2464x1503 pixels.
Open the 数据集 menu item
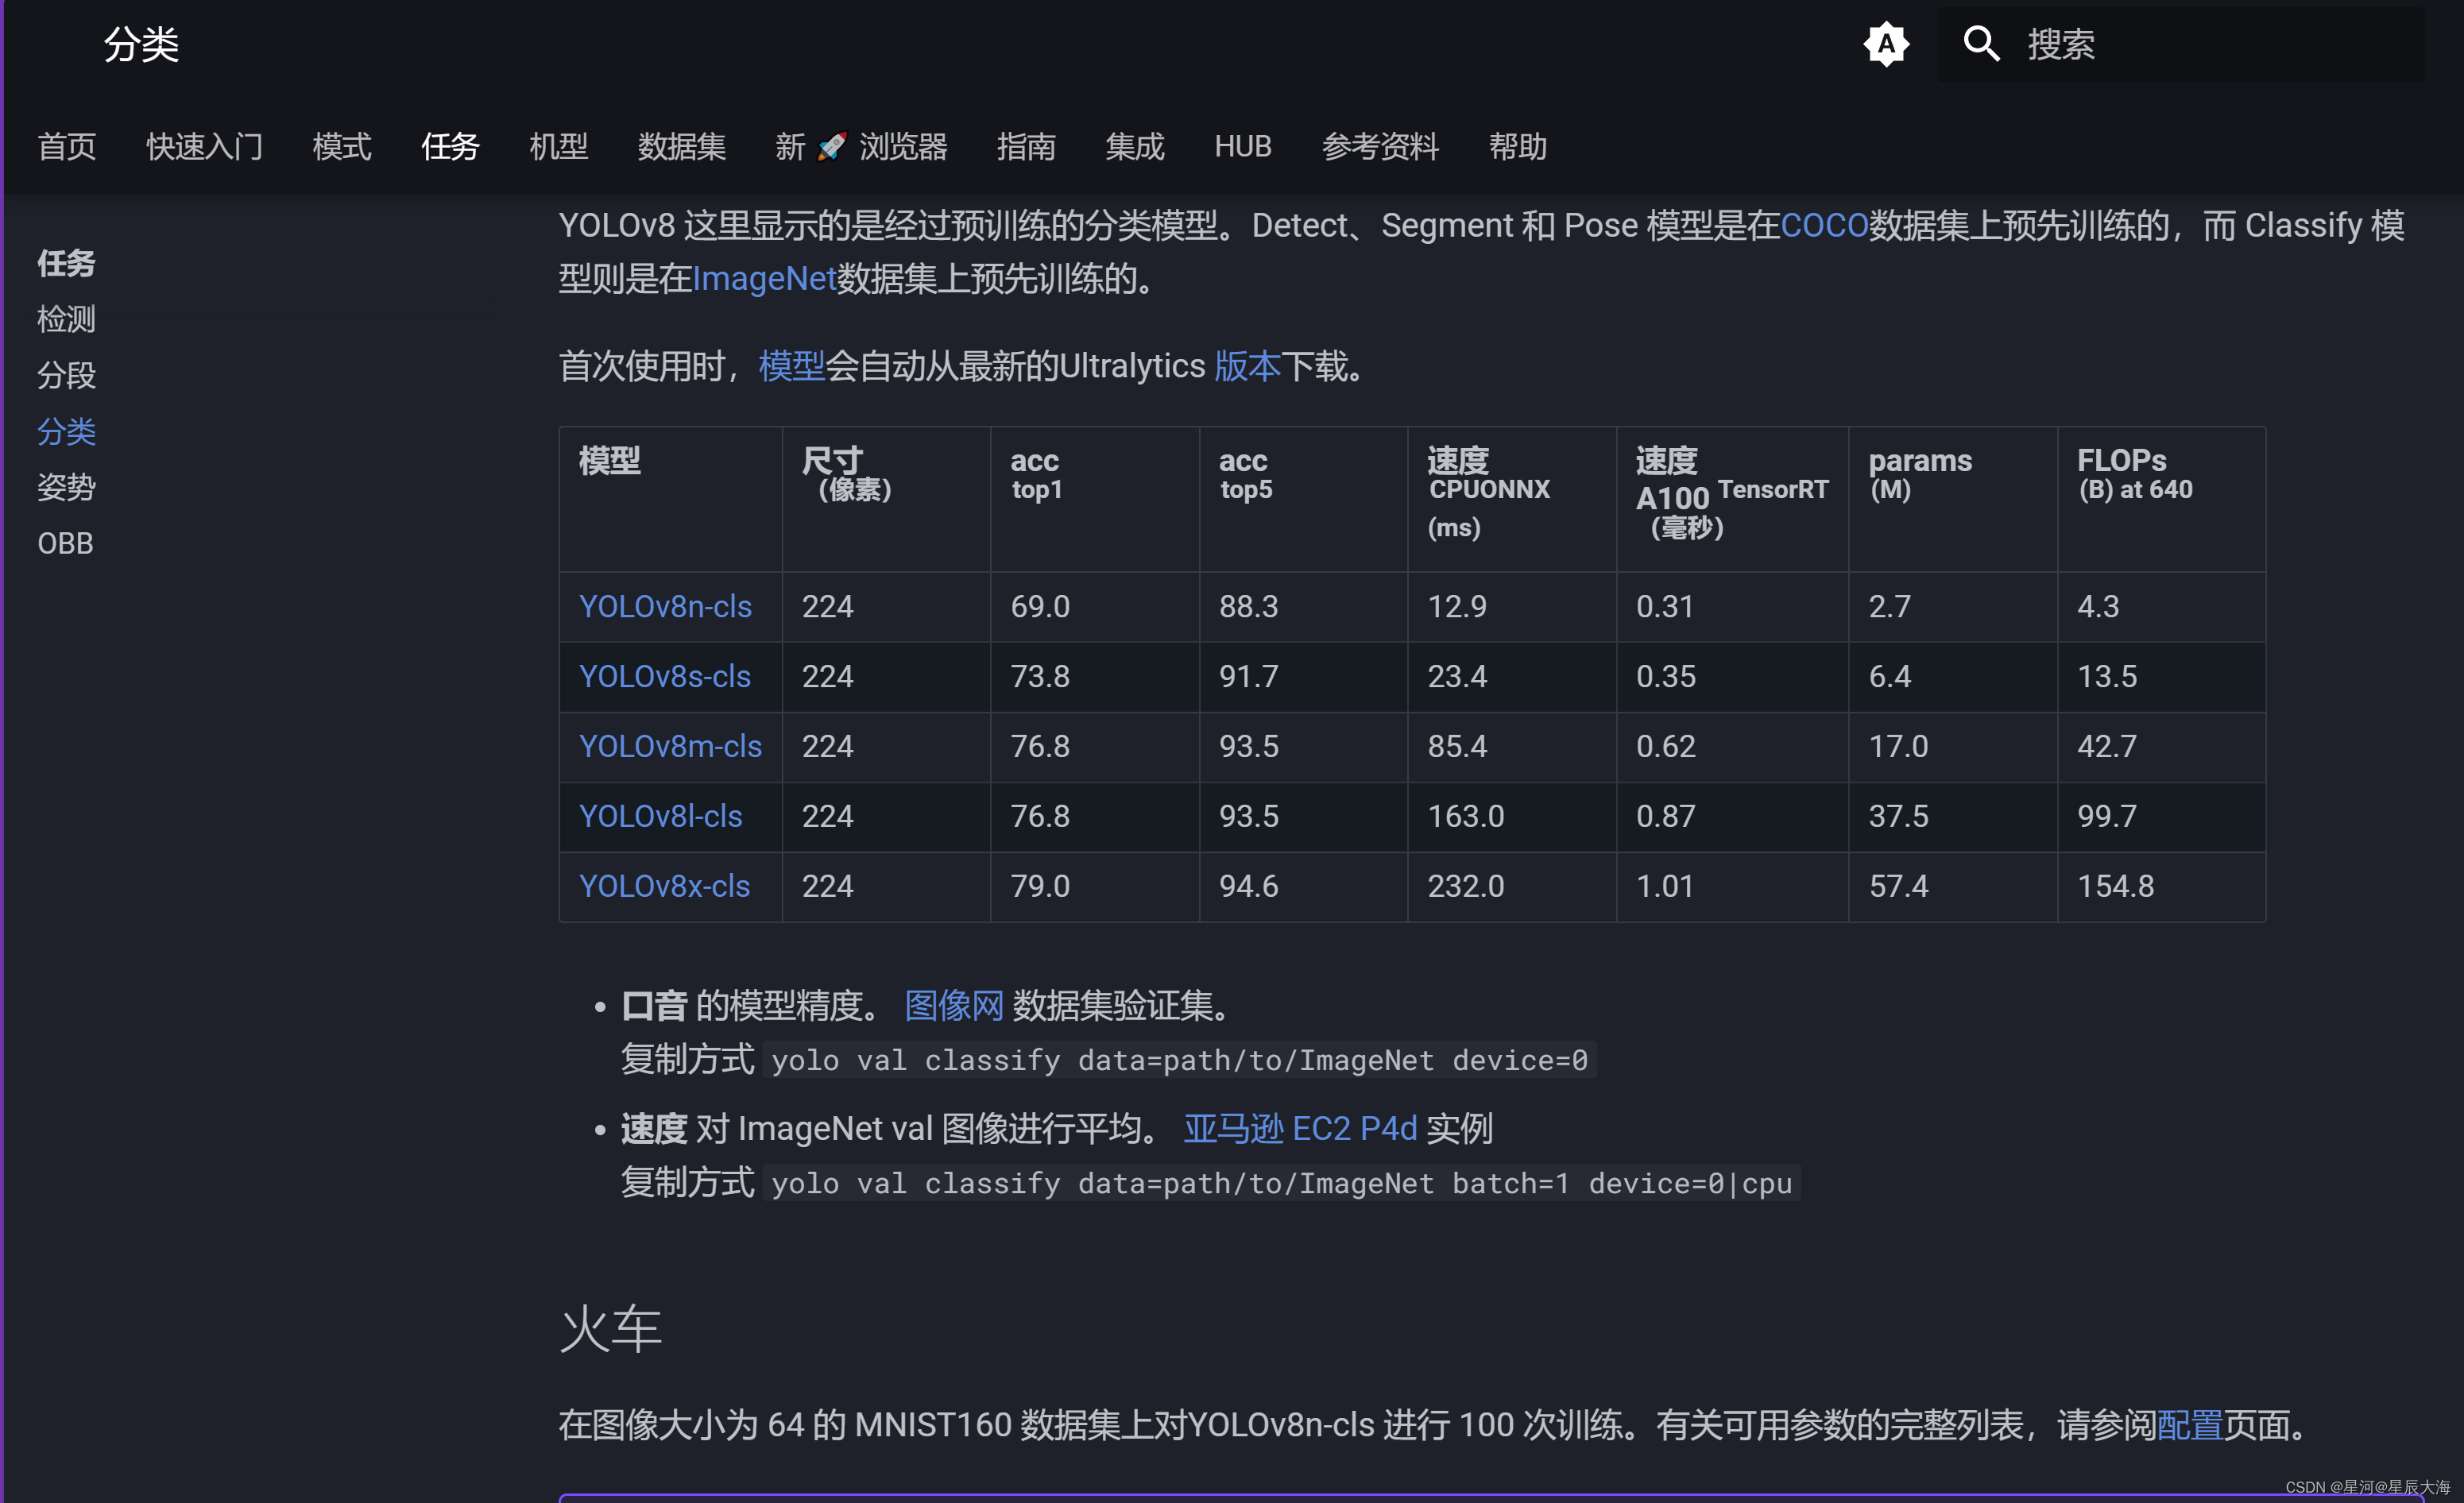(x=681, y=146)
